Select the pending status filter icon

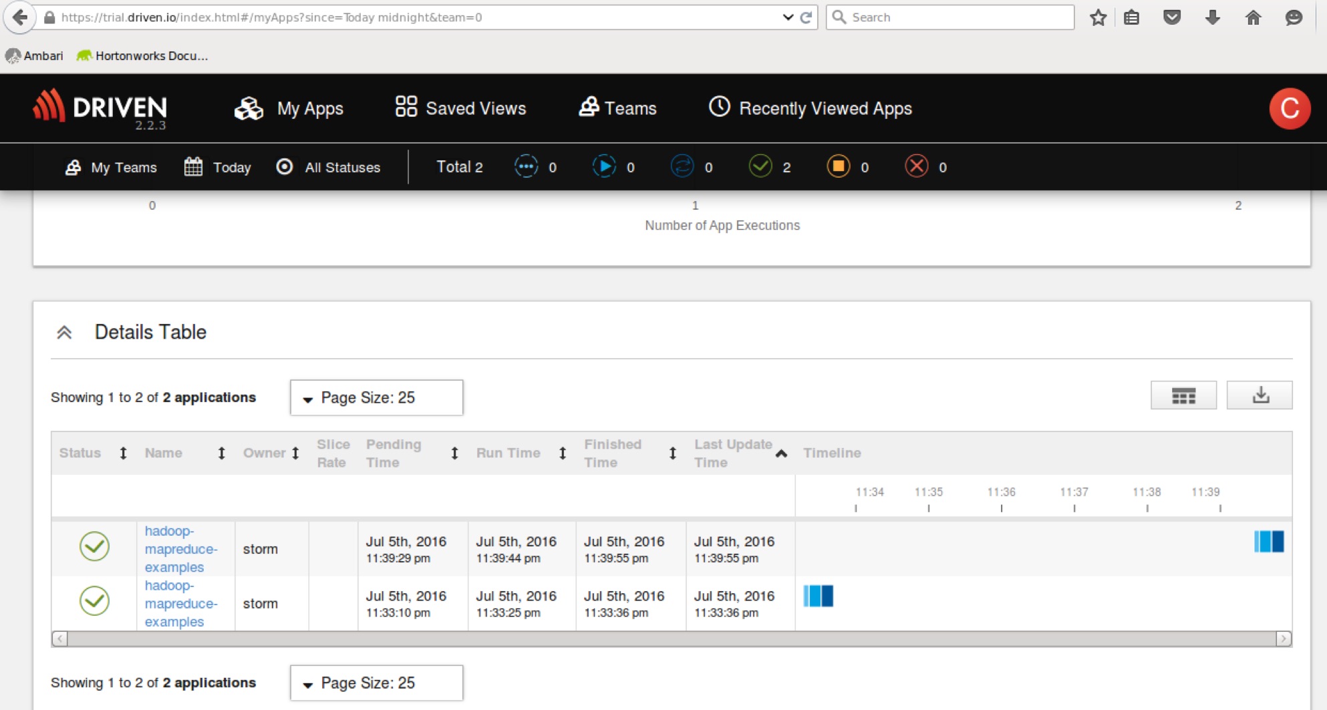tap(527, 167)
